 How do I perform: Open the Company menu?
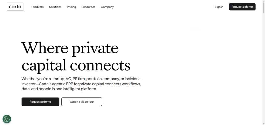coord(107,7)
